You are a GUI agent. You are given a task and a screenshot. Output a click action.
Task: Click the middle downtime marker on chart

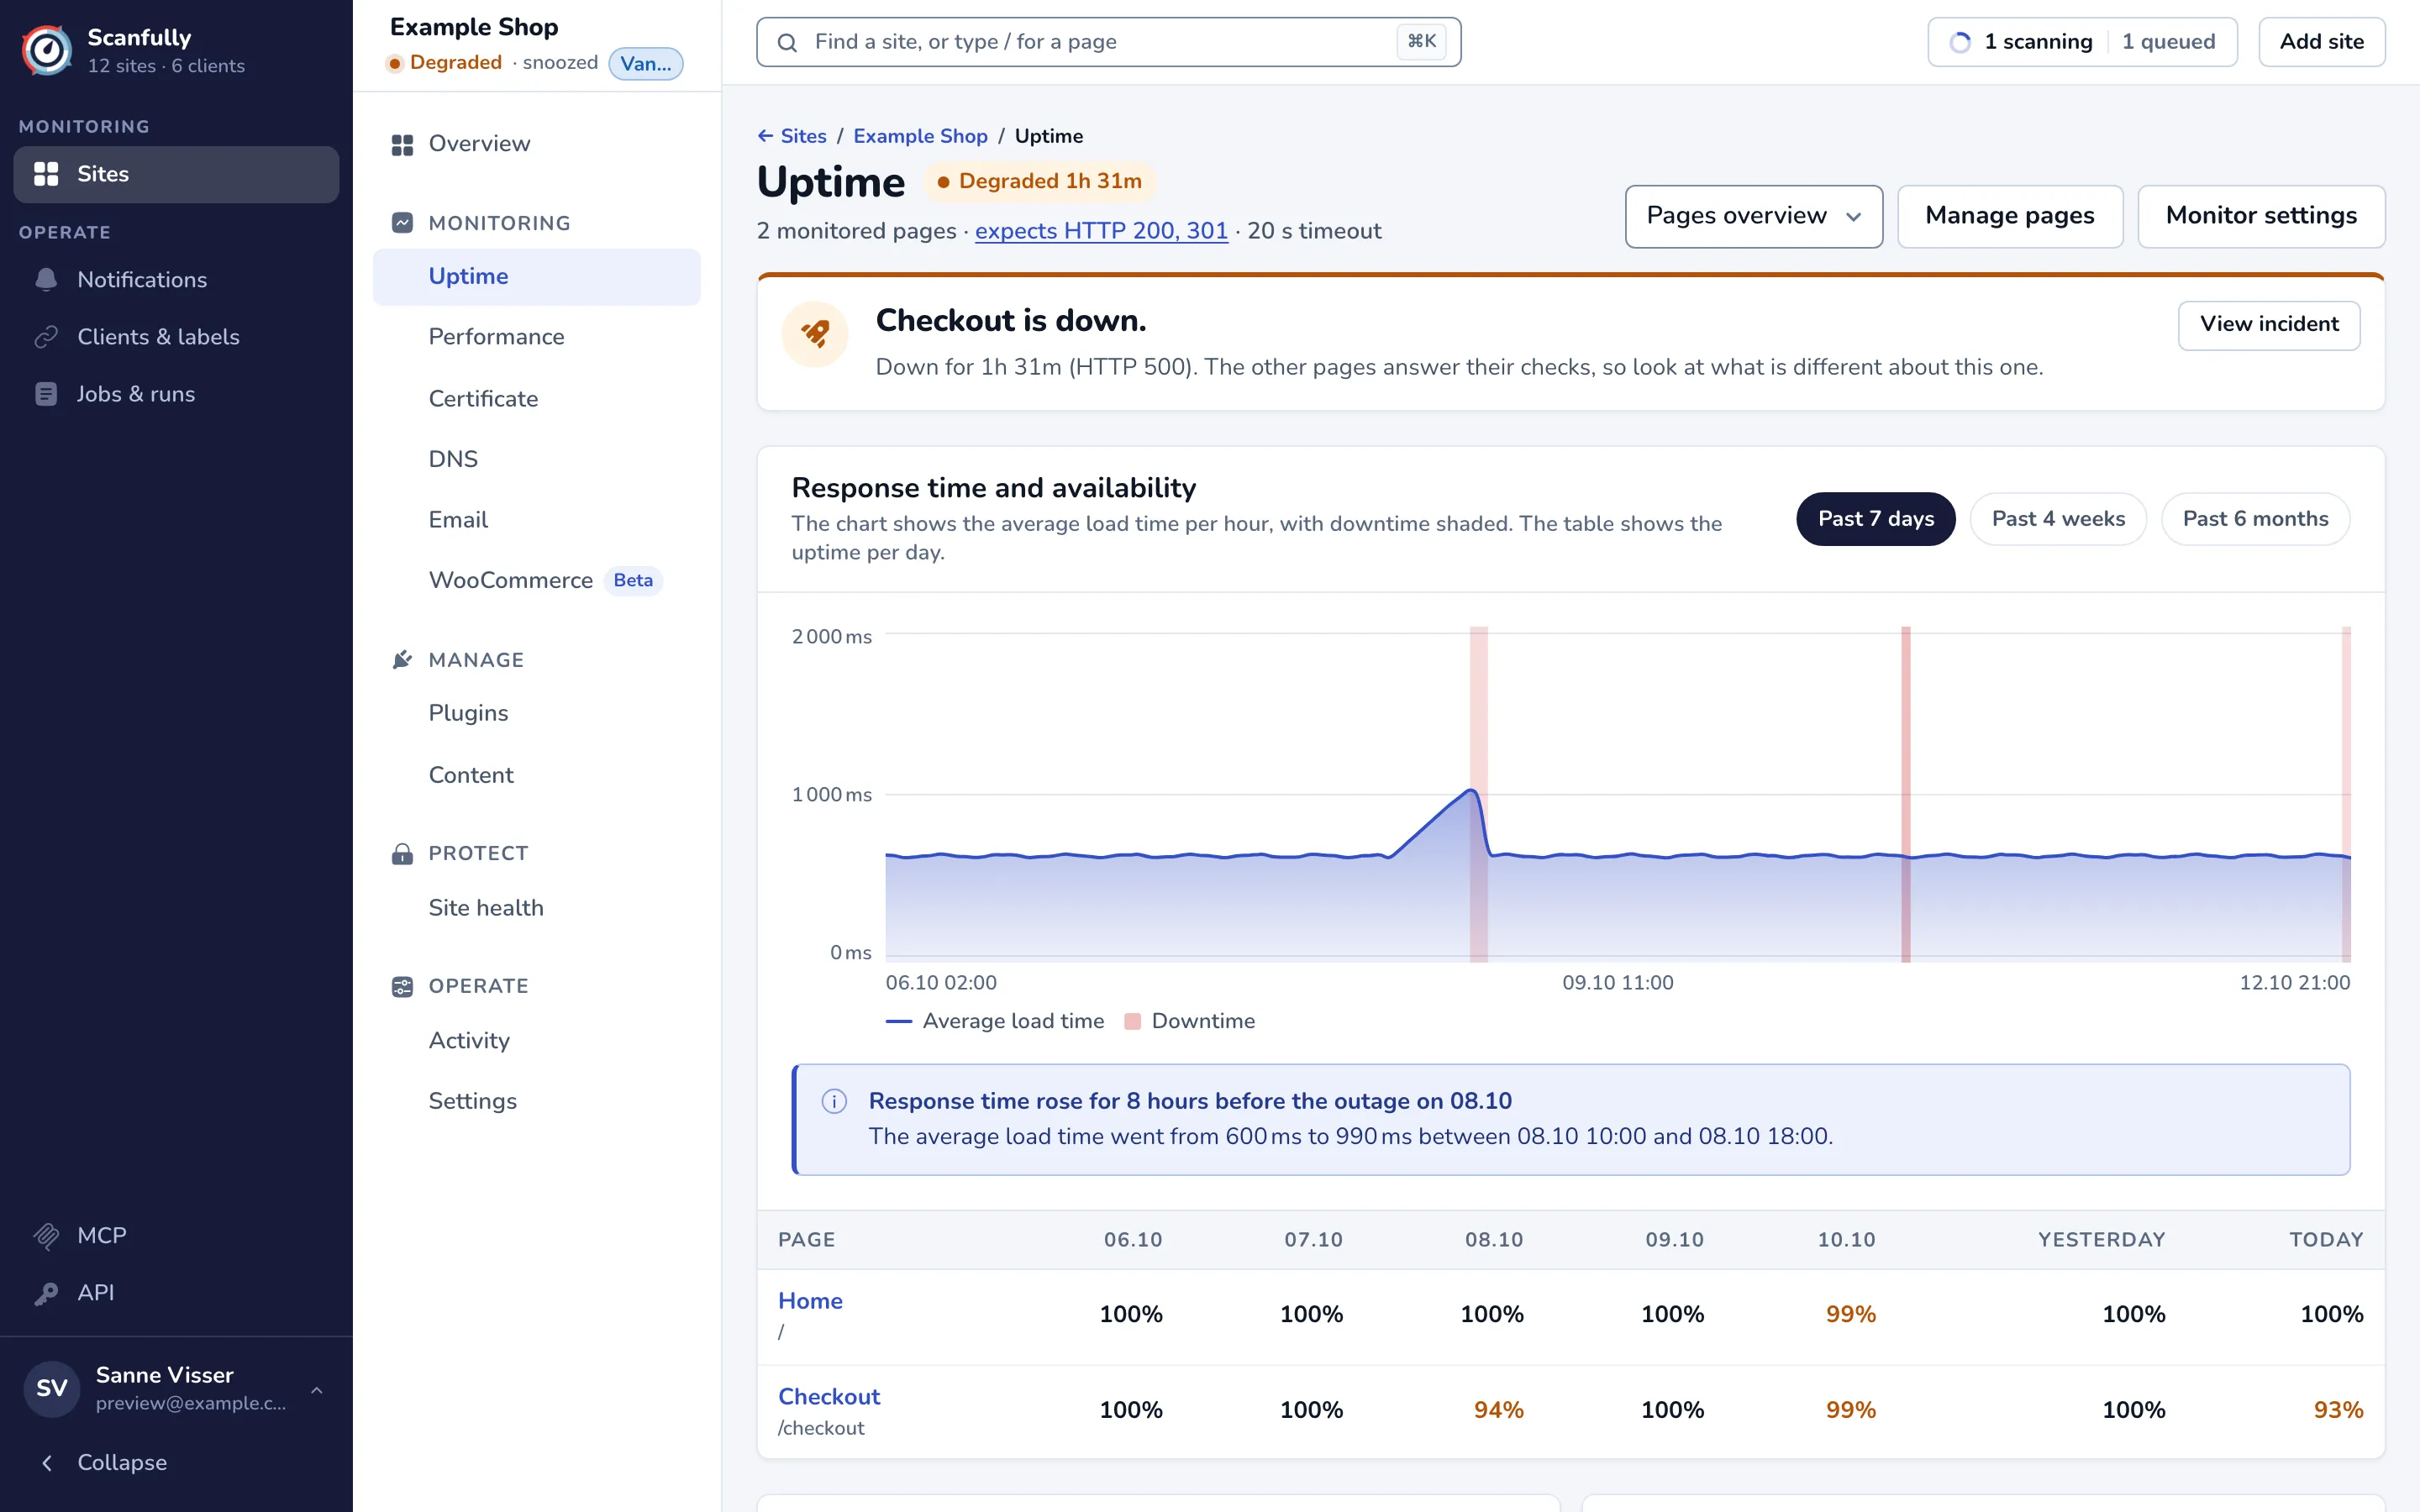[1906, 795]
